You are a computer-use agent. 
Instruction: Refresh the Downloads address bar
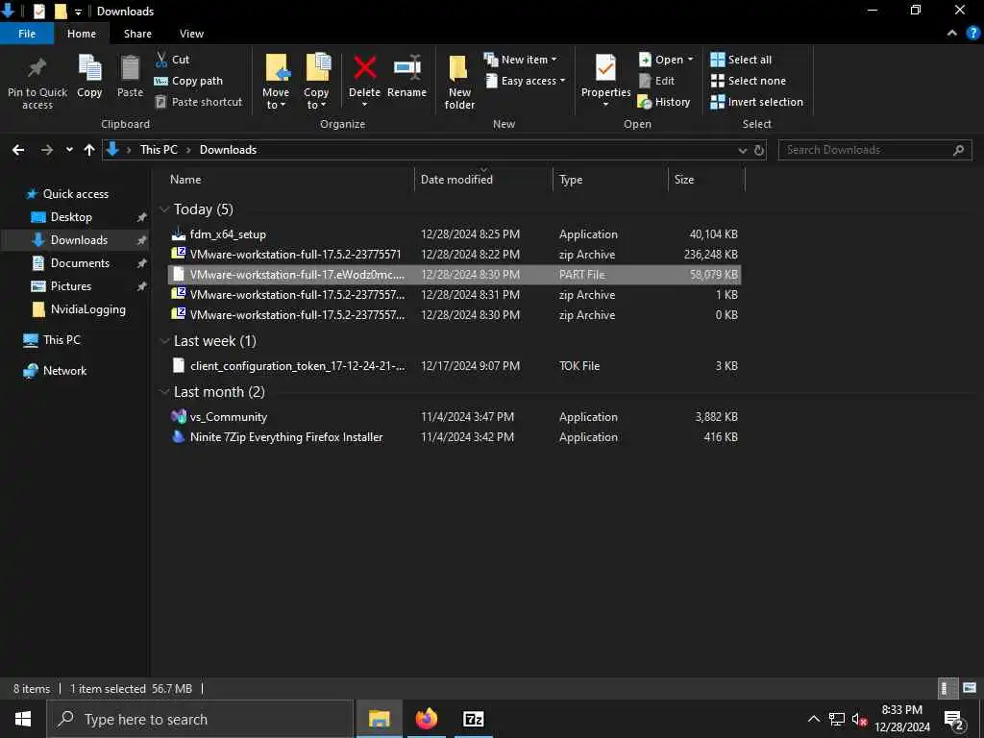[x=759, y=150]
